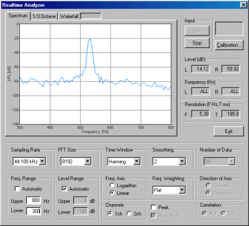Uncheck Automatic level range checkbox
Image resolution: width=249 pixels, height=226 pixels.
(x=65, y=189)
